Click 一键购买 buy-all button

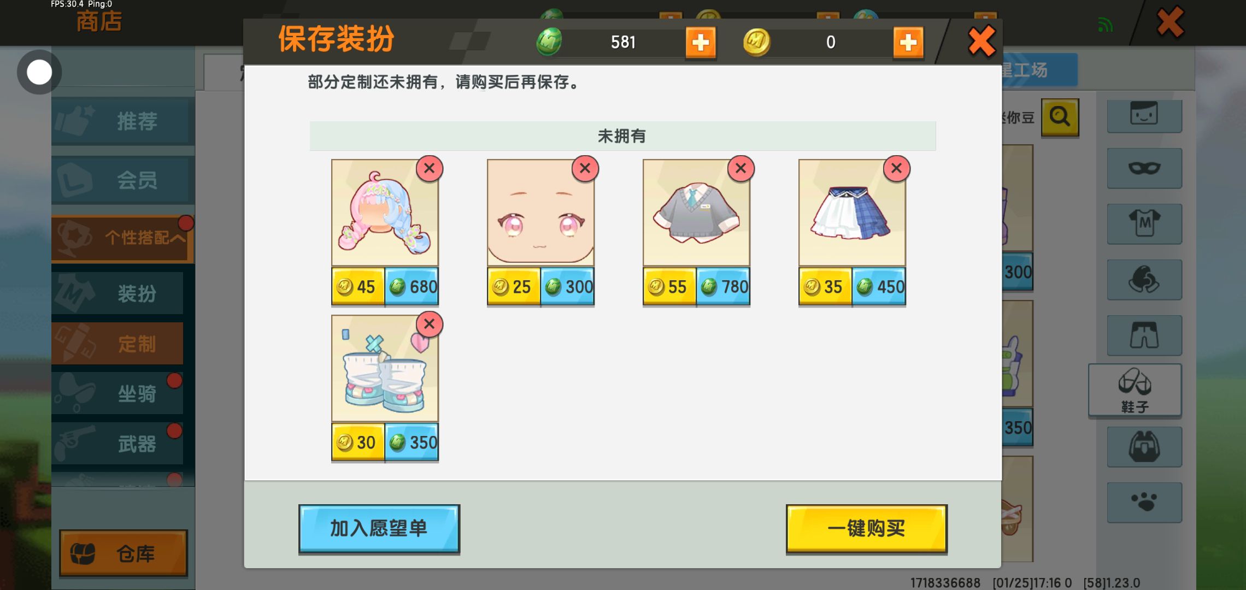pyautogui.click(x=867, y=529)
